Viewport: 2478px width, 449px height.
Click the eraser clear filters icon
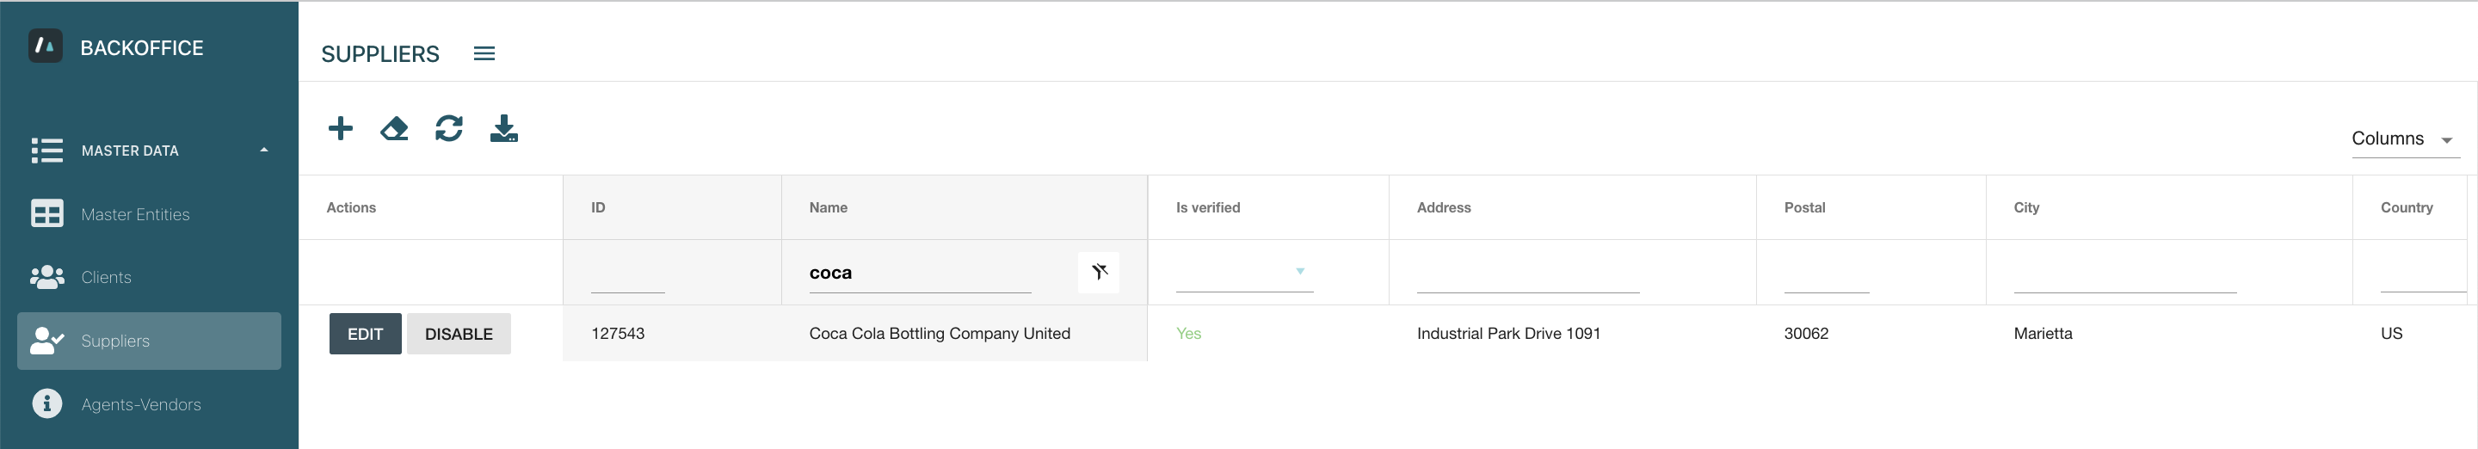(394, 129)
